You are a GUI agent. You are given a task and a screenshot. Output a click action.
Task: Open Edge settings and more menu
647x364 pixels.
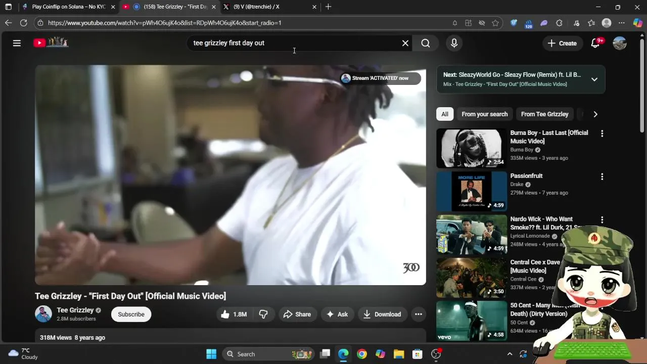pos(622,23)
